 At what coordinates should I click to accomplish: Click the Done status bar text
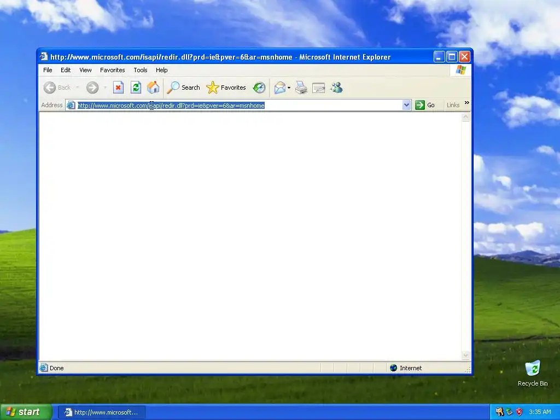pyautogui.click(x=56, y=368)
